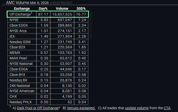Click the Cboe BYX row label
Screen dimensions: 178x112
coord(17,75)
